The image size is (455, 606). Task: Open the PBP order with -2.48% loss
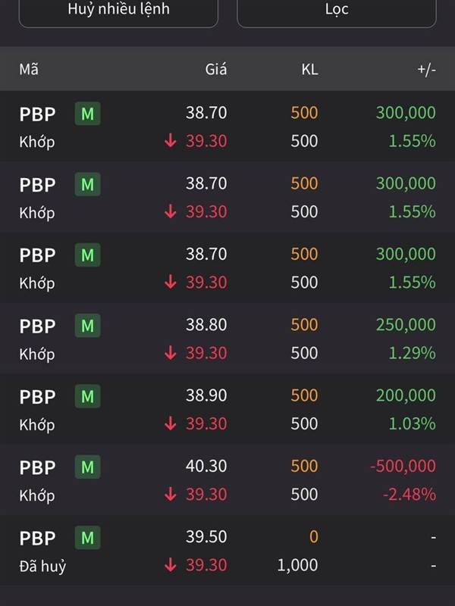point(227,480)
